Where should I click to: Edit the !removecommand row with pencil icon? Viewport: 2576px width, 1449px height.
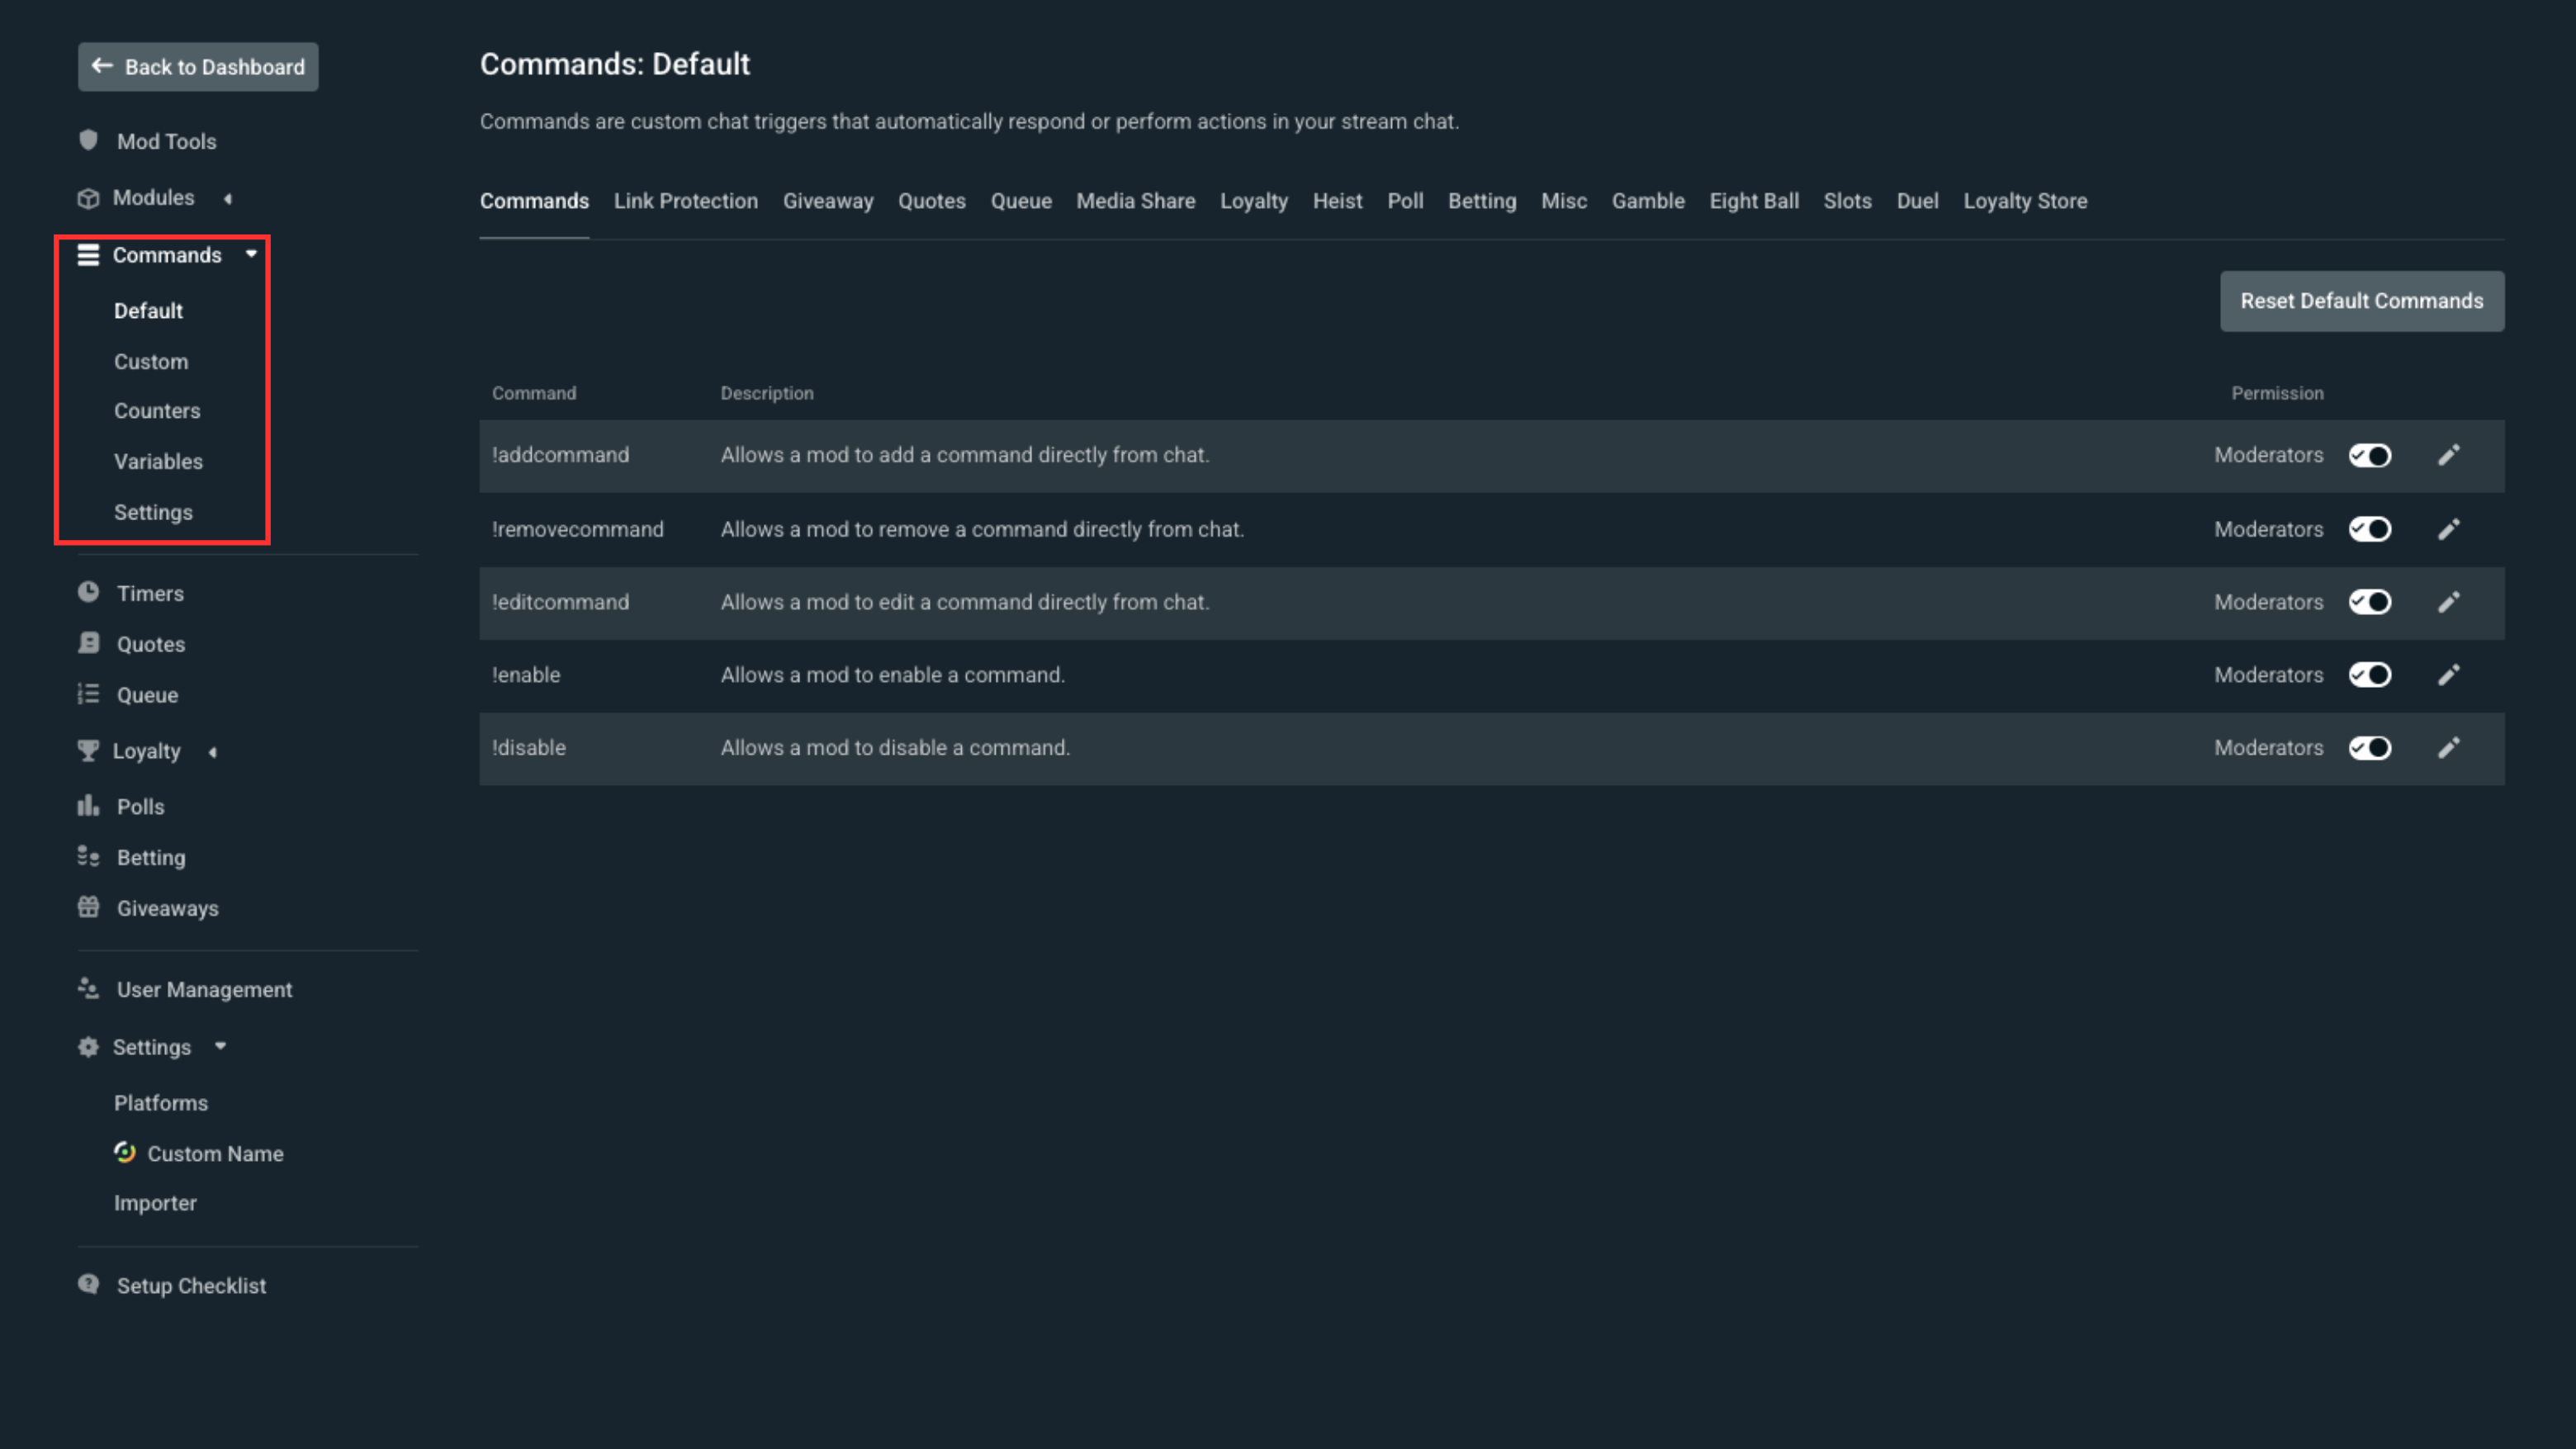click(x=2448, y=529)
